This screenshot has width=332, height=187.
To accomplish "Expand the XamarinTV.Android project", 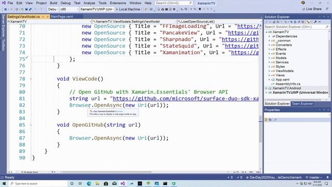I will (266, 88).
